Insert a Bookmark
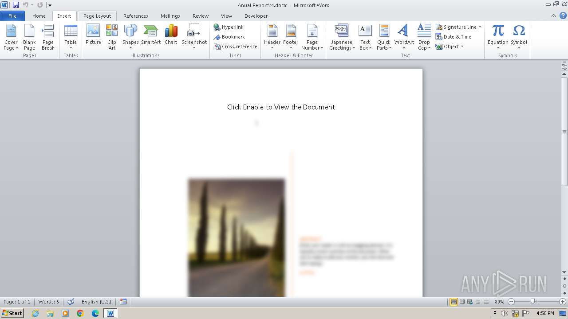Viewport: 568px width, 319px height. coord(229,37)
